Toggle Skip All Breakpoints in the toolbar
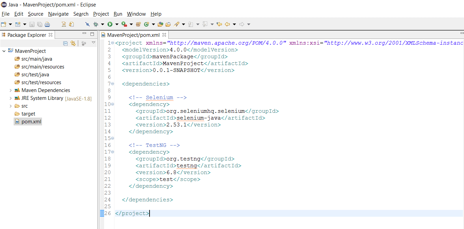This screenshot has height=229, width=464. point(87,24)
